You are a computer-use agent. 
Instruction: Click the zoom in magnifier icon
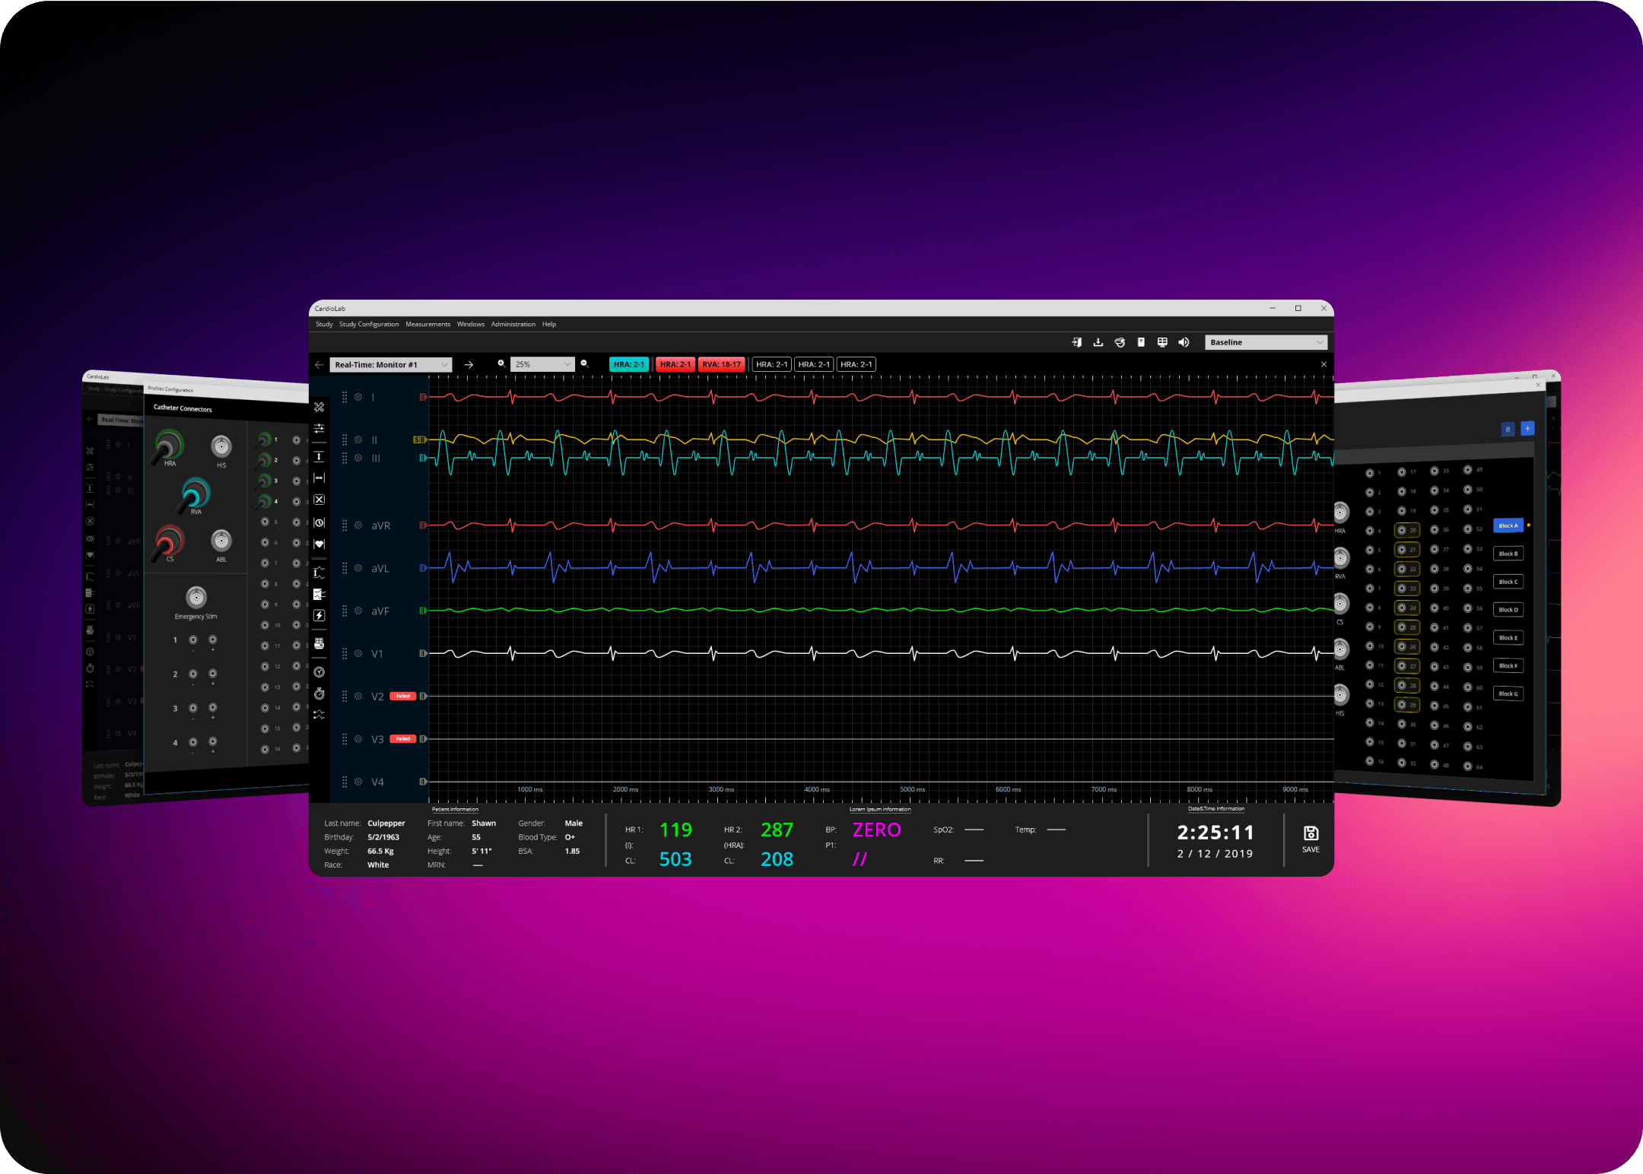(501, 364)
